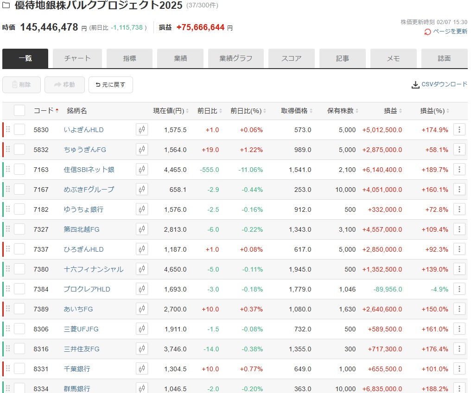Screen dimensions: 471x393
Task: Click drag handle of 第四北越FG row
Action: pos(8,229)
